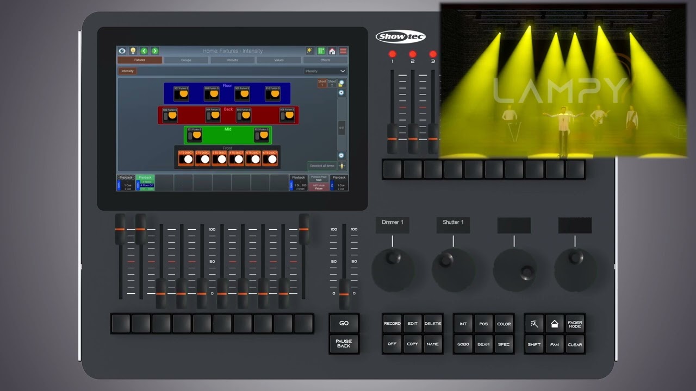
Task: Click the COLOR attribute key
Action: tap(504, 324)
